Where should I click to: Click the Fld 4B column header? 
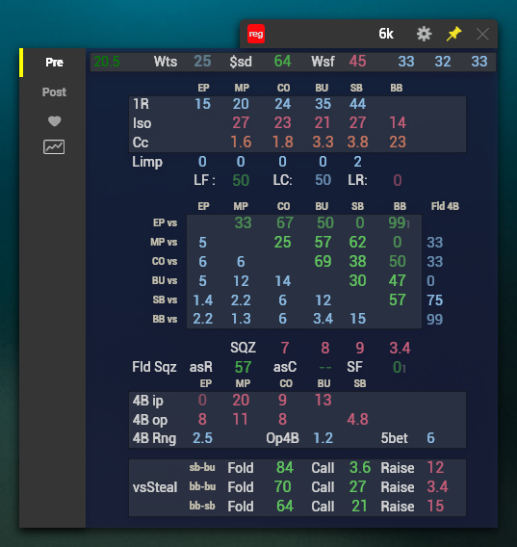[445, 206]
